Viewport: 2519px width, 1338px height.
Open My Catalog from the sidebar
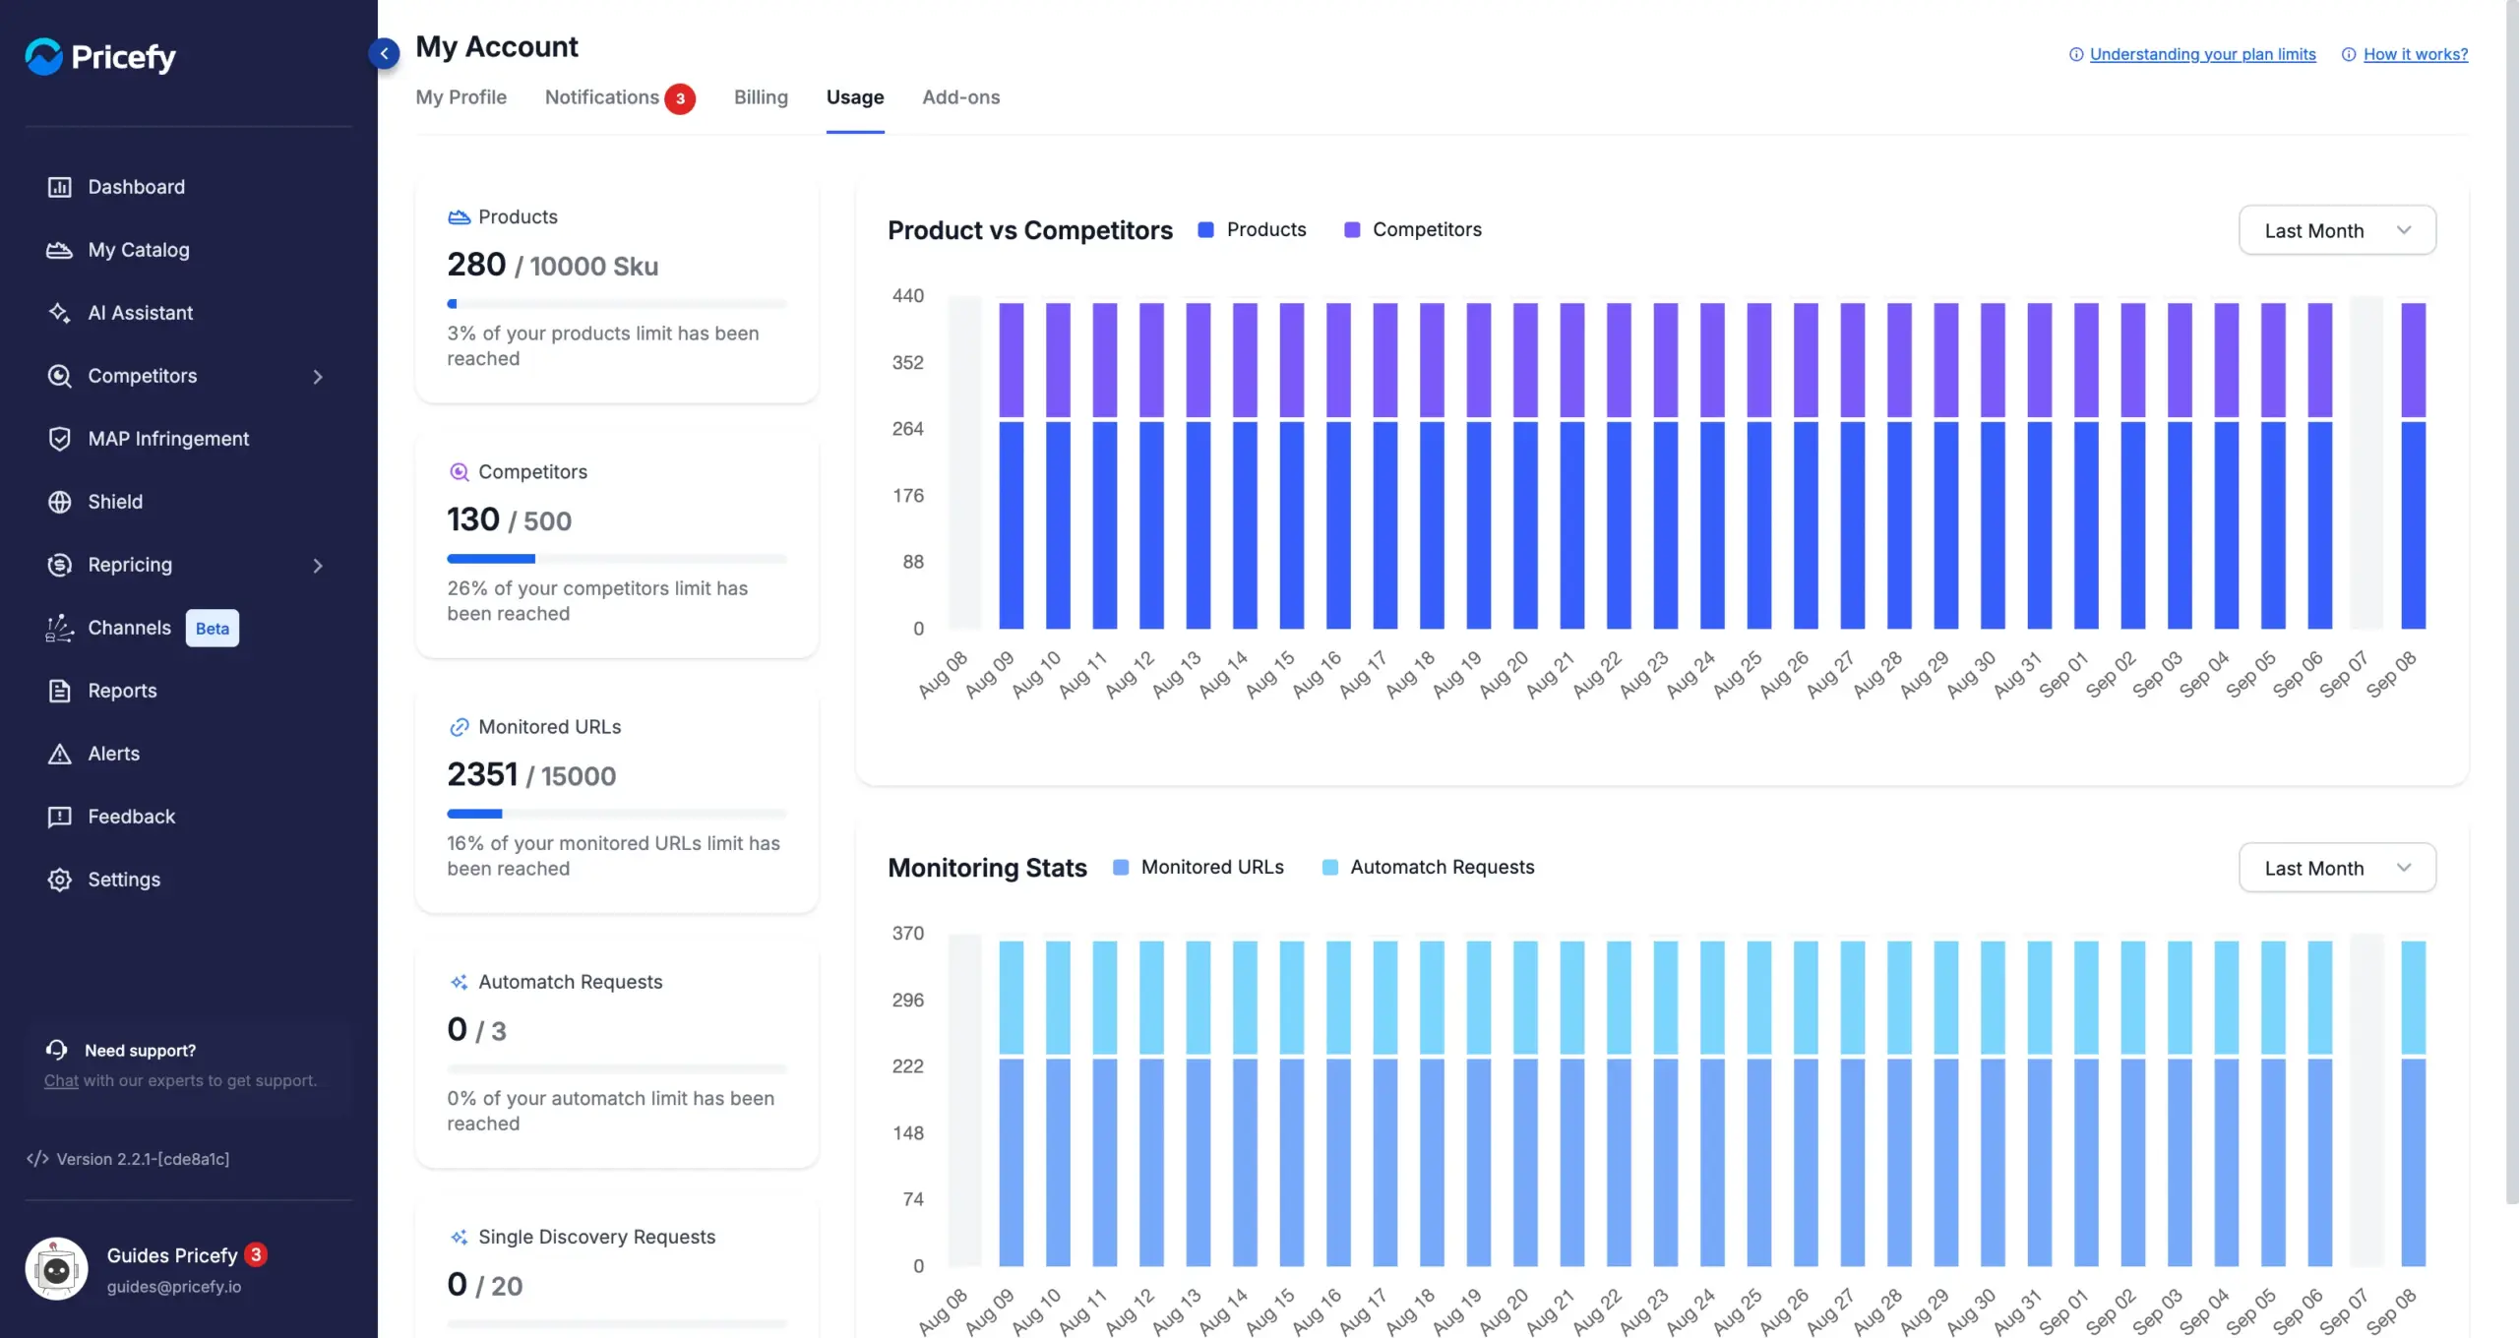139,250
